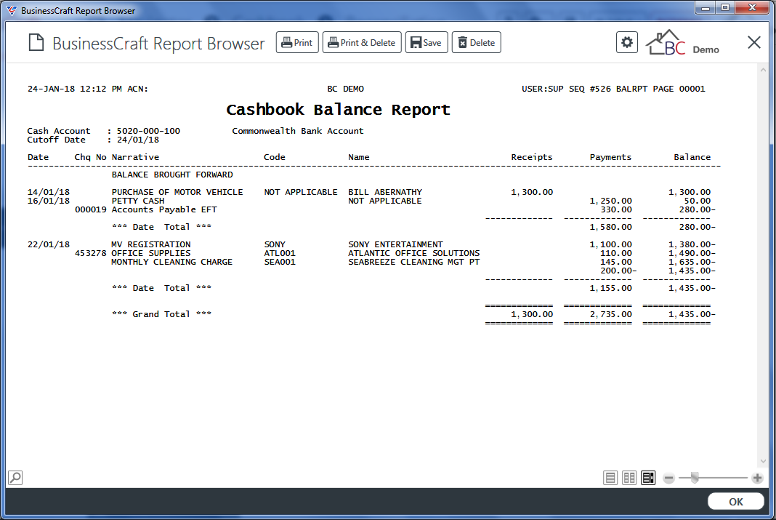Switch to two-column page view icon
776x520 pixels.
pyautogui.click(x=629, y=478)
